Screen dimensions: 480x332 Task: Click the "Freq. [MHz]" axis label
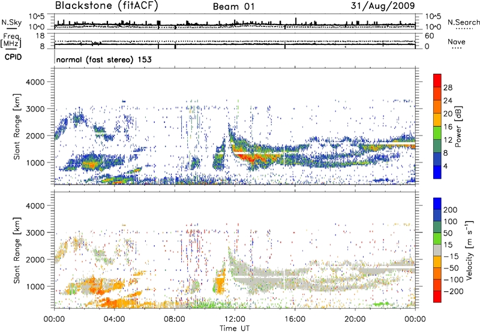pos(11,40)
